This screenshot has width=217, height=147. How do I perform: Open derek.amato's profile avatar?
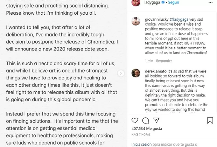pos(135,72)
